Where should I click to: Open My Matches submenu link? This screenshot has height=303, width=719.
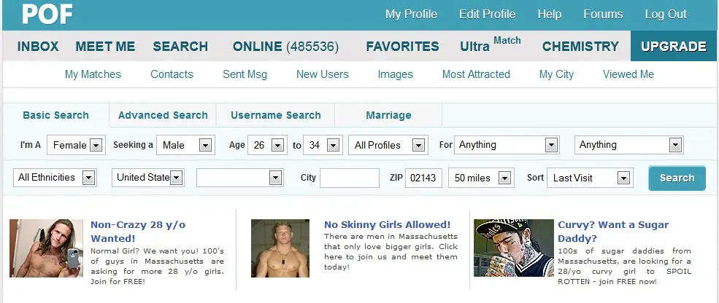coord(93,74)
